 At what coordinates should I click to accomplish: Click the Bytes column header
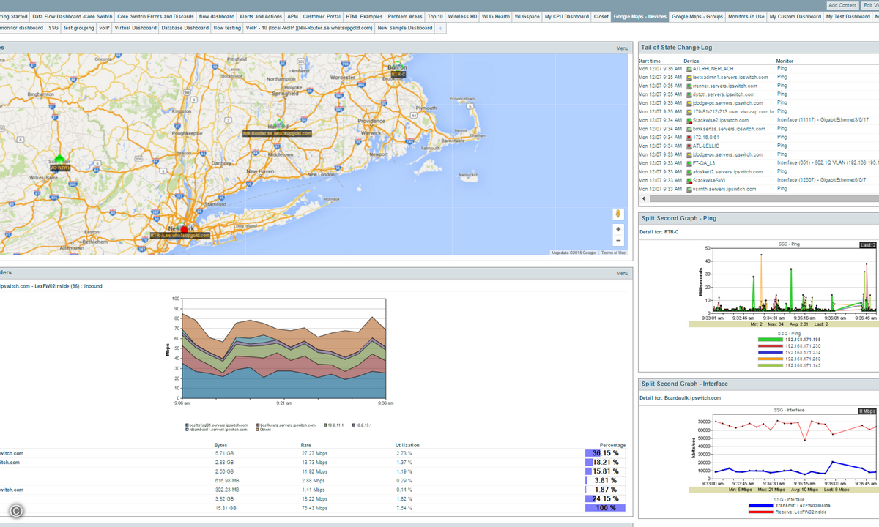220,445
